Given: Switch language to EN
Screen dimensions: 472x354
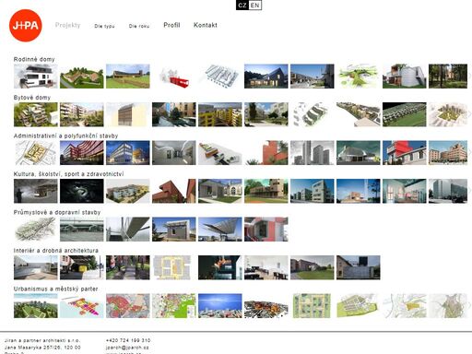Looking at the screenshot, I should [x=254, y=6].
